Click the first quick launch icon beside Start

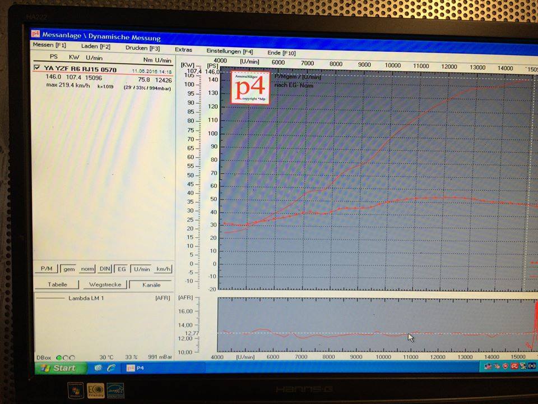[99, 368]
